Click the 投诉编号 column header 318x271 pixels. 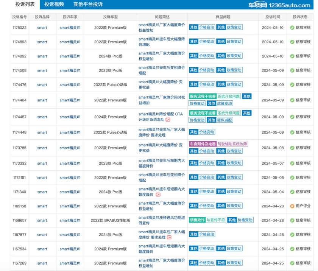(19, 17)
